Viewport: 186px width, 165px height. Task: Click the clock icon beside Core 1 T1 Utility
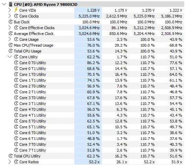pyautogui.click(x=16, y=80)
